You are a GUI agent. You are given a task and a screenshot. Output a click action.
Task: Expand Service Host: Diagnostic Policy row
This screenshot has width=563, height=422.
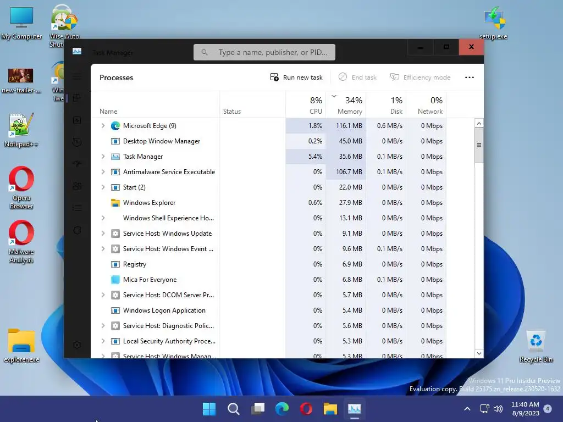103,326
